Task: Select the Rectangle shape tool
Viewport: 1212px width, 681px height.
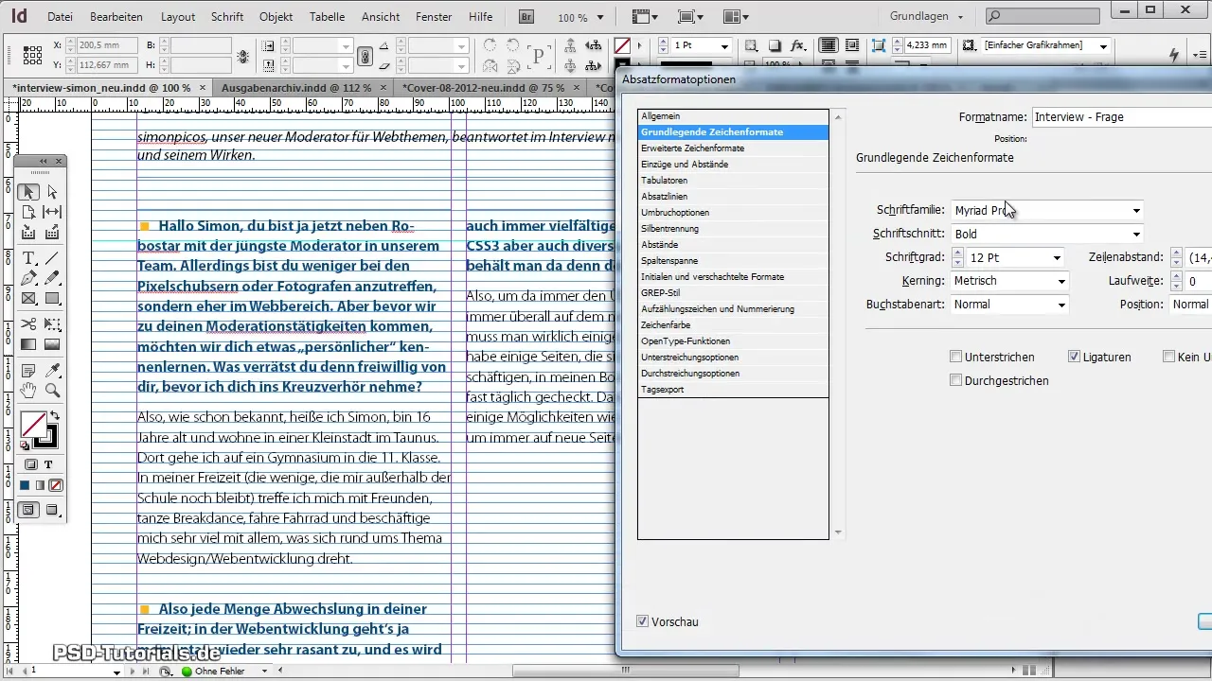Action: click(52, 299)
